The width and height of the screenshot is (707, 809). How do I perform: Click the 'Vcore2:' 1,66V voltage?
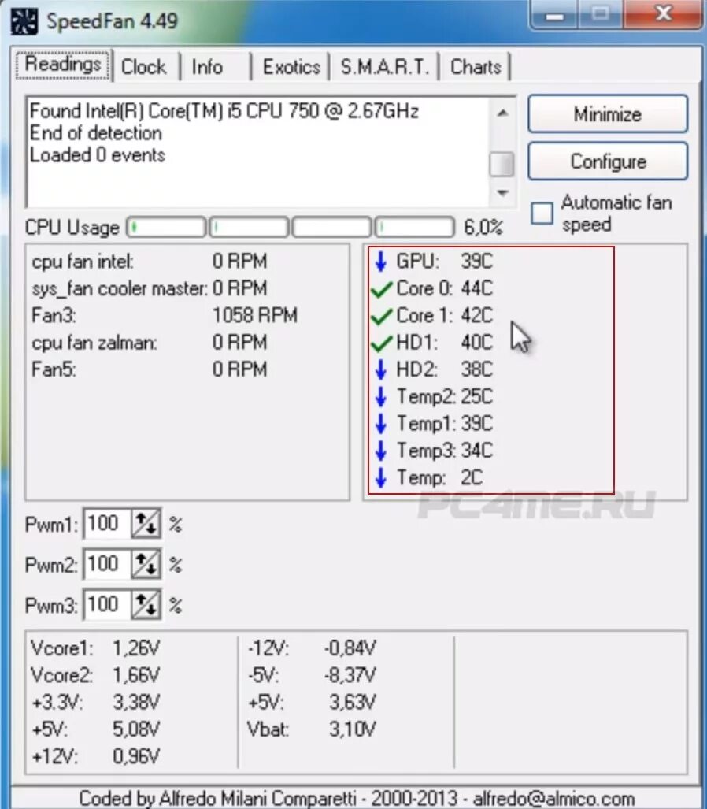[95, 675]
